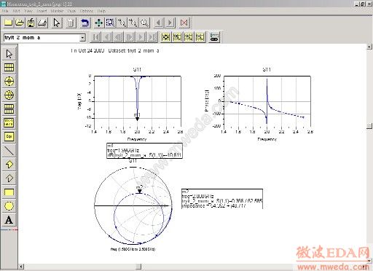
Task: Open the dataset dropdown arrow
Action: (x=82, y=38)
